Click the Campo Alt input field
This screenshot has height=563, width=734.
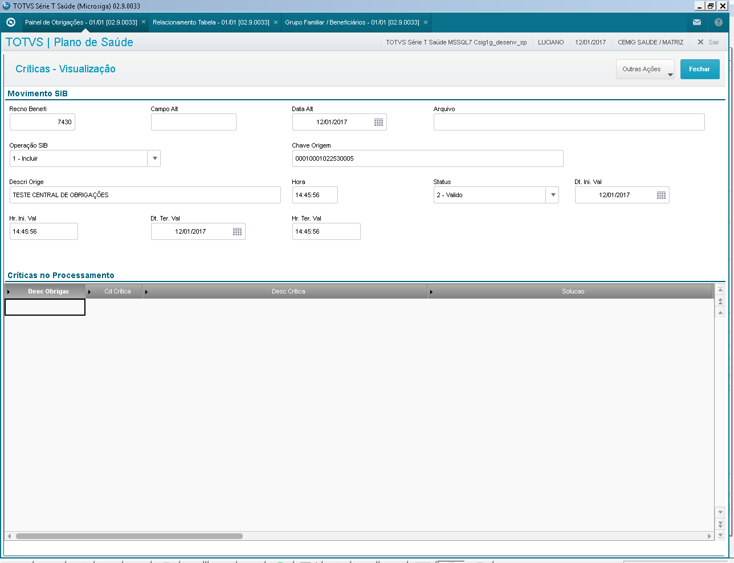(194, 122)
